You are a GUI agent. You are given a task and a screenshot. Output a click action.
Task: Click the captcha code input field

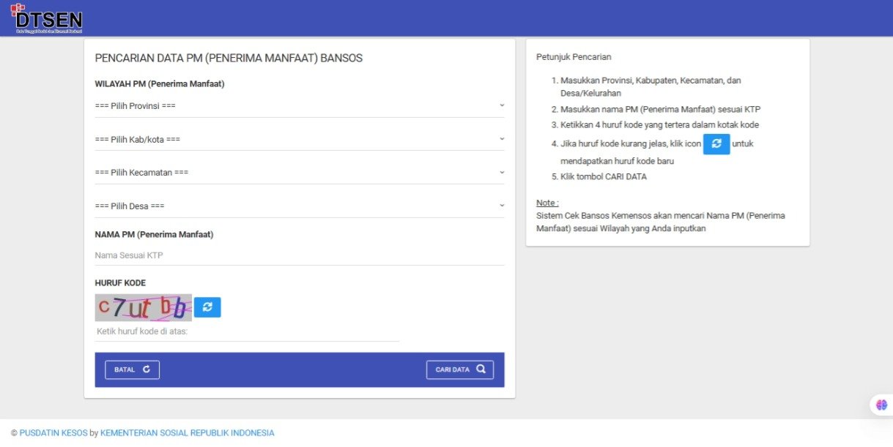coord(247,331)
